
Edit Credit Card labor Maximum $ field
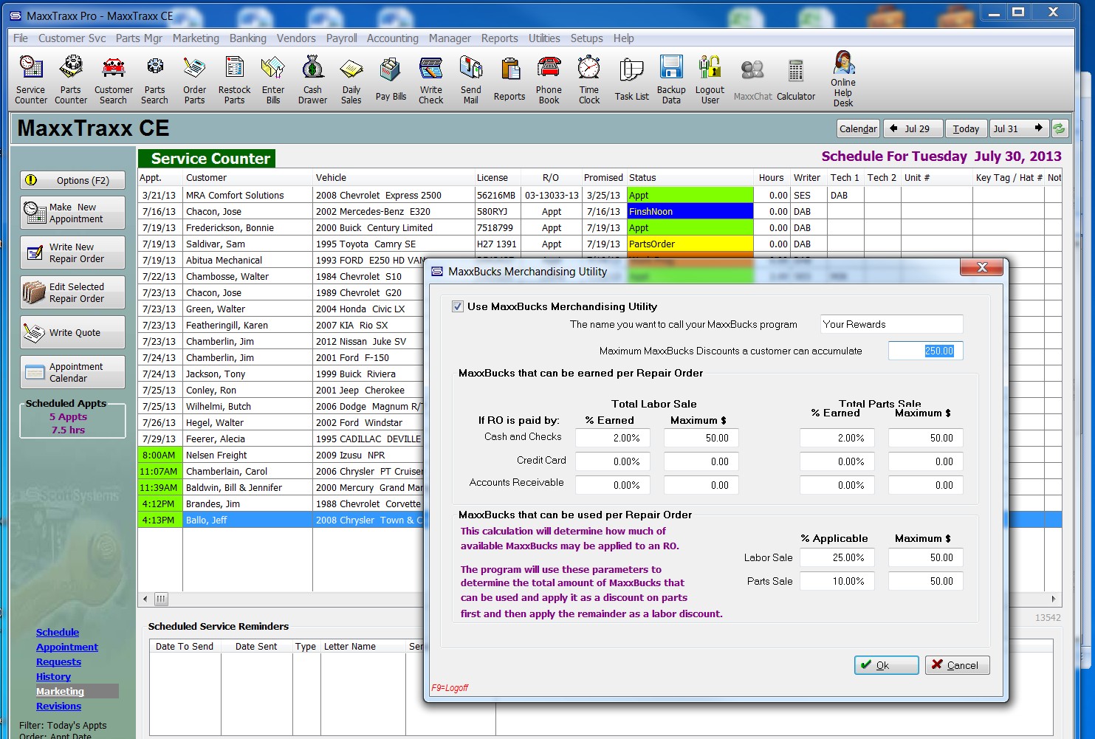tap(701, 461)
